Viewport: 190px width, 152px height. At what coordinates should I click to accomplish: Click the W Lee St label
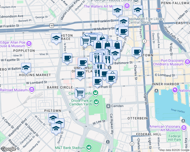[99, 122]
